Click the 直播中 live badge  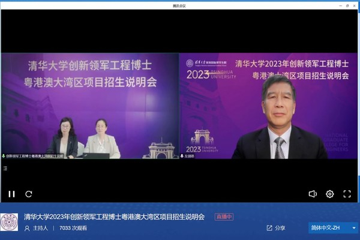(224, 217)
